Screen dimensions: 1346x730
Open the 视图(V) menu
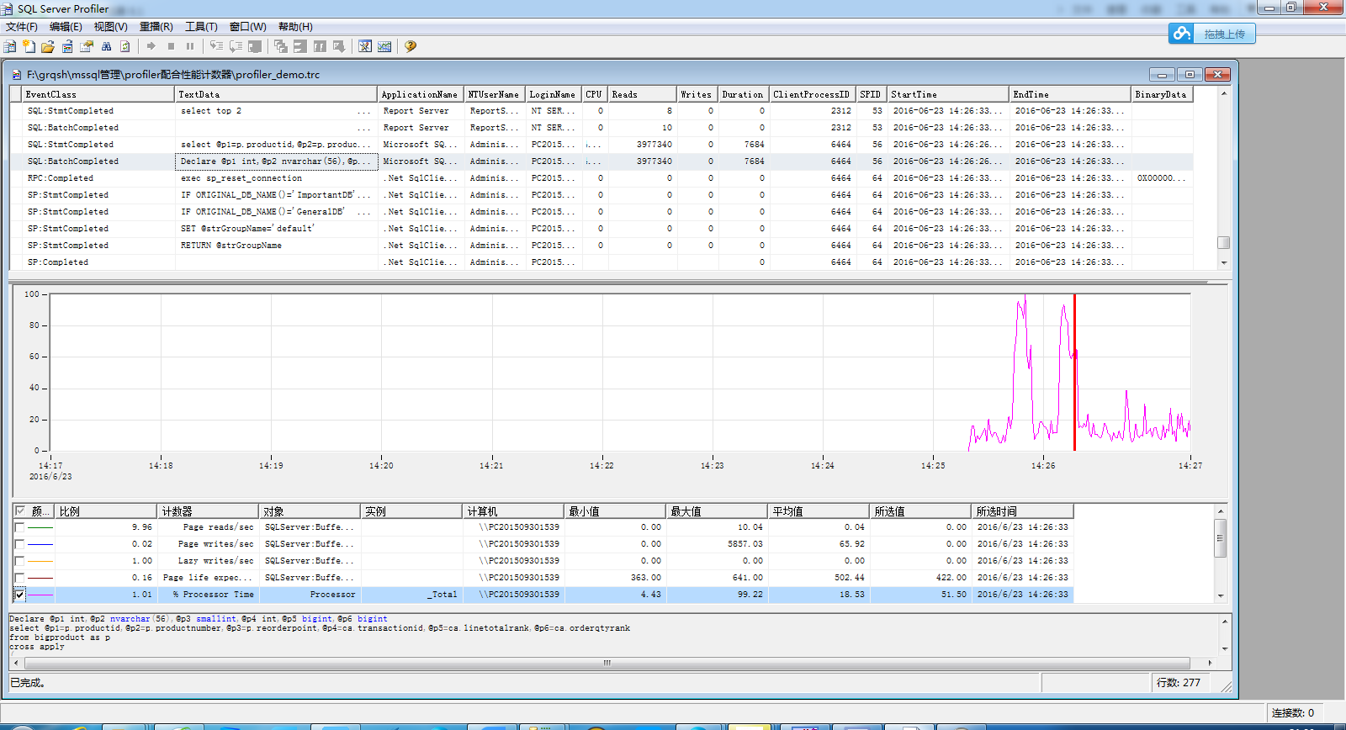(x=110, y=27)
